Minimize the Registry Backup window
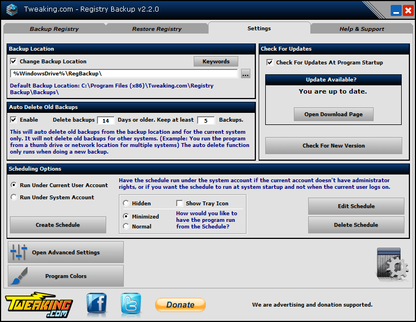Viewport: 416px width, 322px height. point(396,10)
